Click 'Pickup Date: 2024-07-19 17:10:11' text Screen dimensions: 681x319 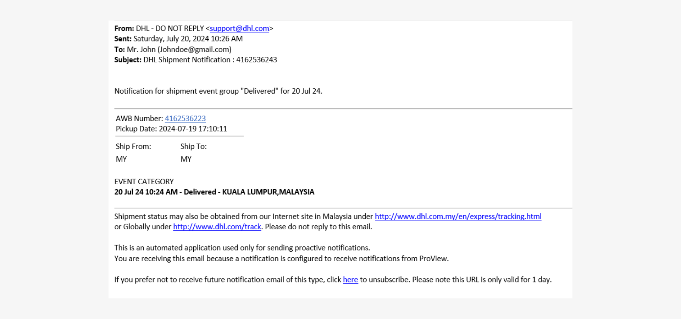click(x=171, y=129)
